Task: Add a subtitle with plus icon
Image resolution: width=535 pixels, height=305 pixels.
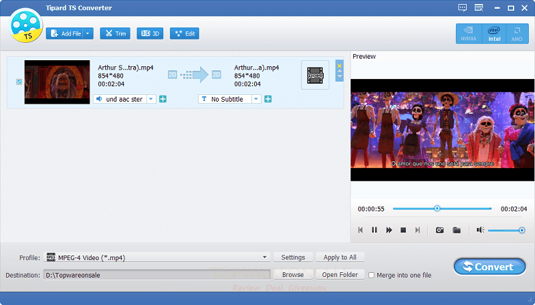Action: [268, 99]
